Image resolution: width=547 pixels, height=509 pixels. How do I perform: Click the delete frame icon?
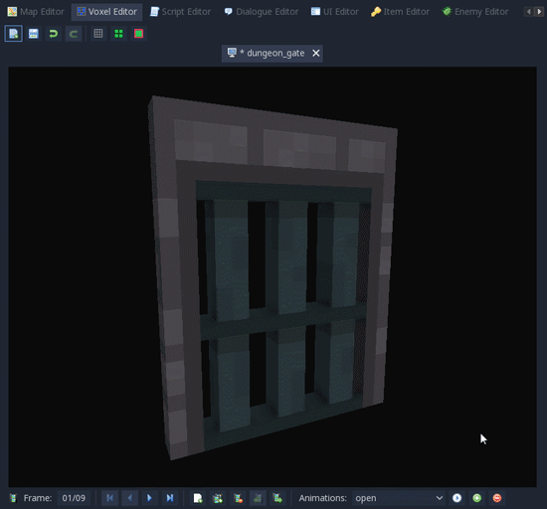pyautogui.click(x=239, y=498)
